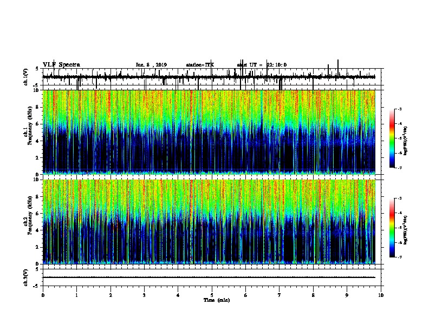The width and height of the screenshot is (429, 331).
Task: Click the "8" tick on the time axis
Action: click(x=313, y=295)
